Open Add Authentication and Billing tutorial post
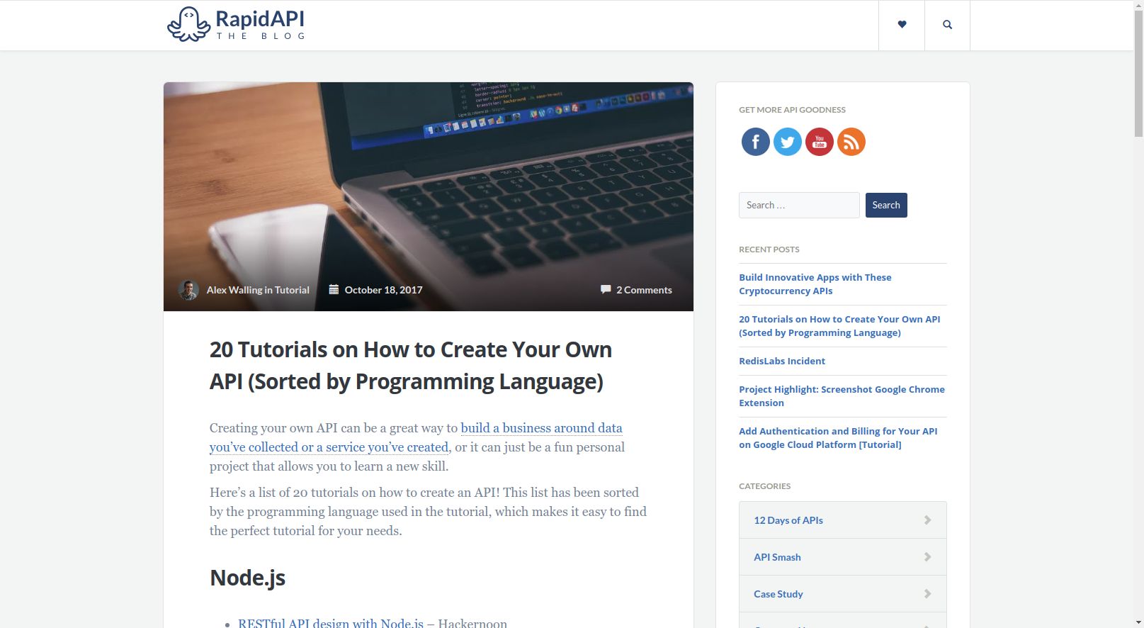This screenshot has height=628, width=1144. coord(838,438)
